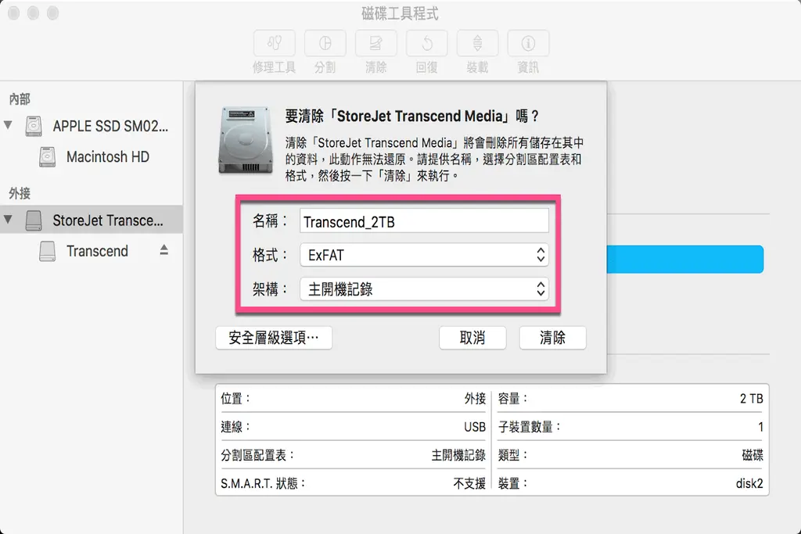
Task: Click the blue disk usage bar
Action: 684,259
